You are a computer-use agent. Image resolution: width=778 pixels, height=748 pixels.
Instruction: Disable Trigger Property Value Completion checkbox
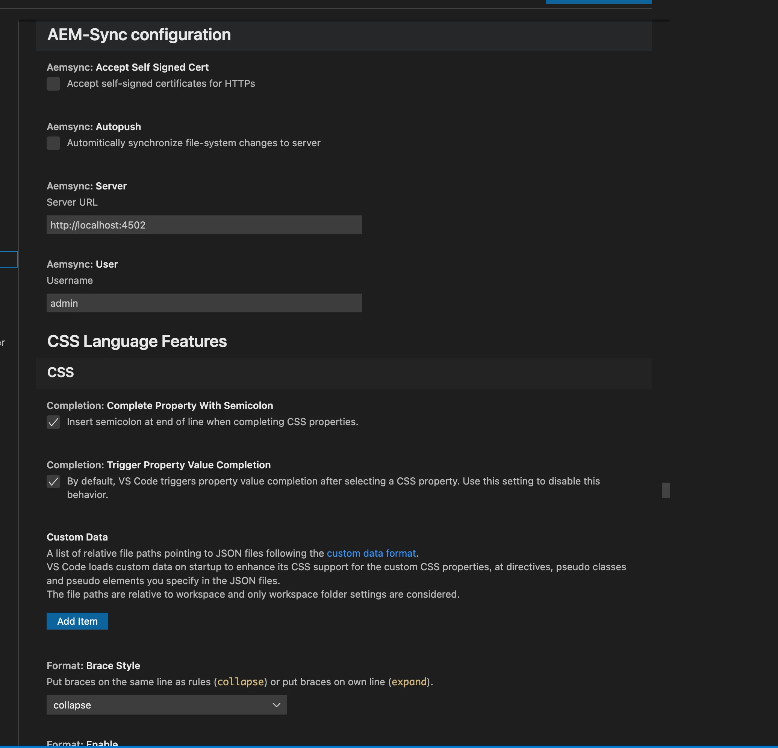click(53, 482)
